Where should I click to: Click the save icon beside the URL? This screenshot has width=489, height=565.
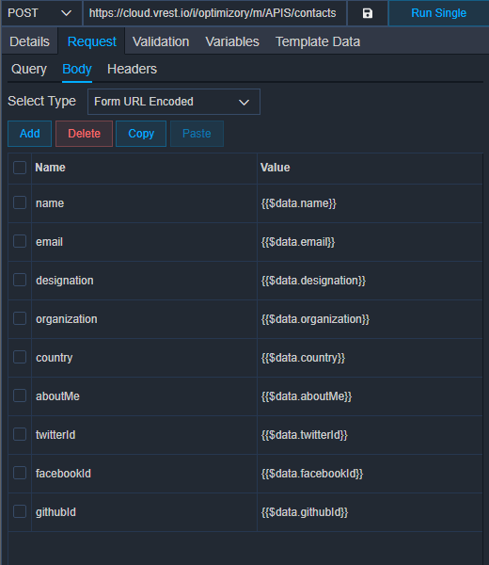pyautogui.click(x=368, y=13)
